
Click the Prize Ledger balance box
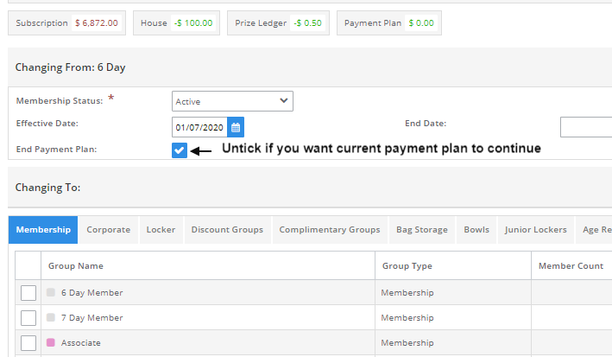[x=278, y=23]
